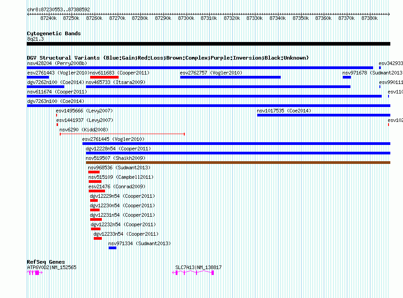Click the dgv7262n100 (Coe2014) label
This screenshot has width=403, height=298.
(x=56, y=82)
